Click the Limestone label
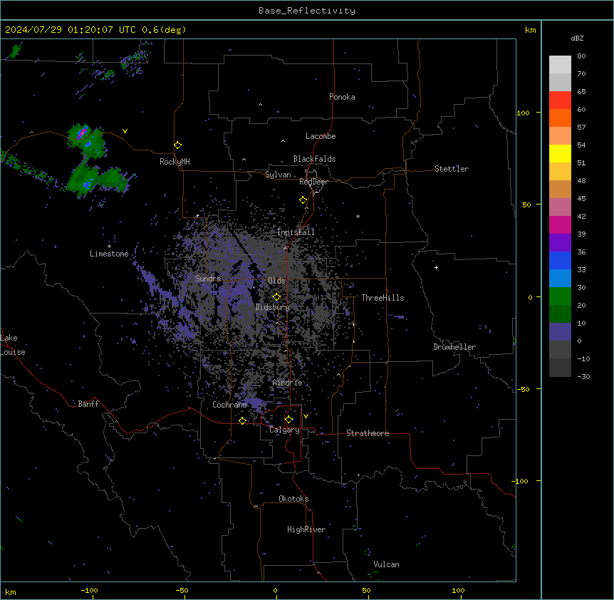The width and height of the screenshot is (614, 600). pyautogui.click(x=109, y=254)
